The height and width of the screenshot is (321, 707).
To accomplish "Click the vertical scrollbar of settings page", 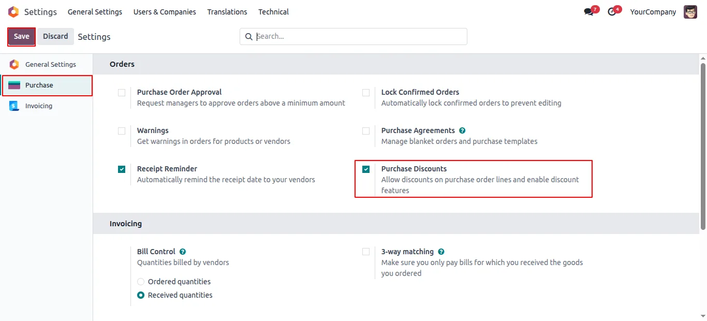I will pyautogui.click(x=703, y=146).
